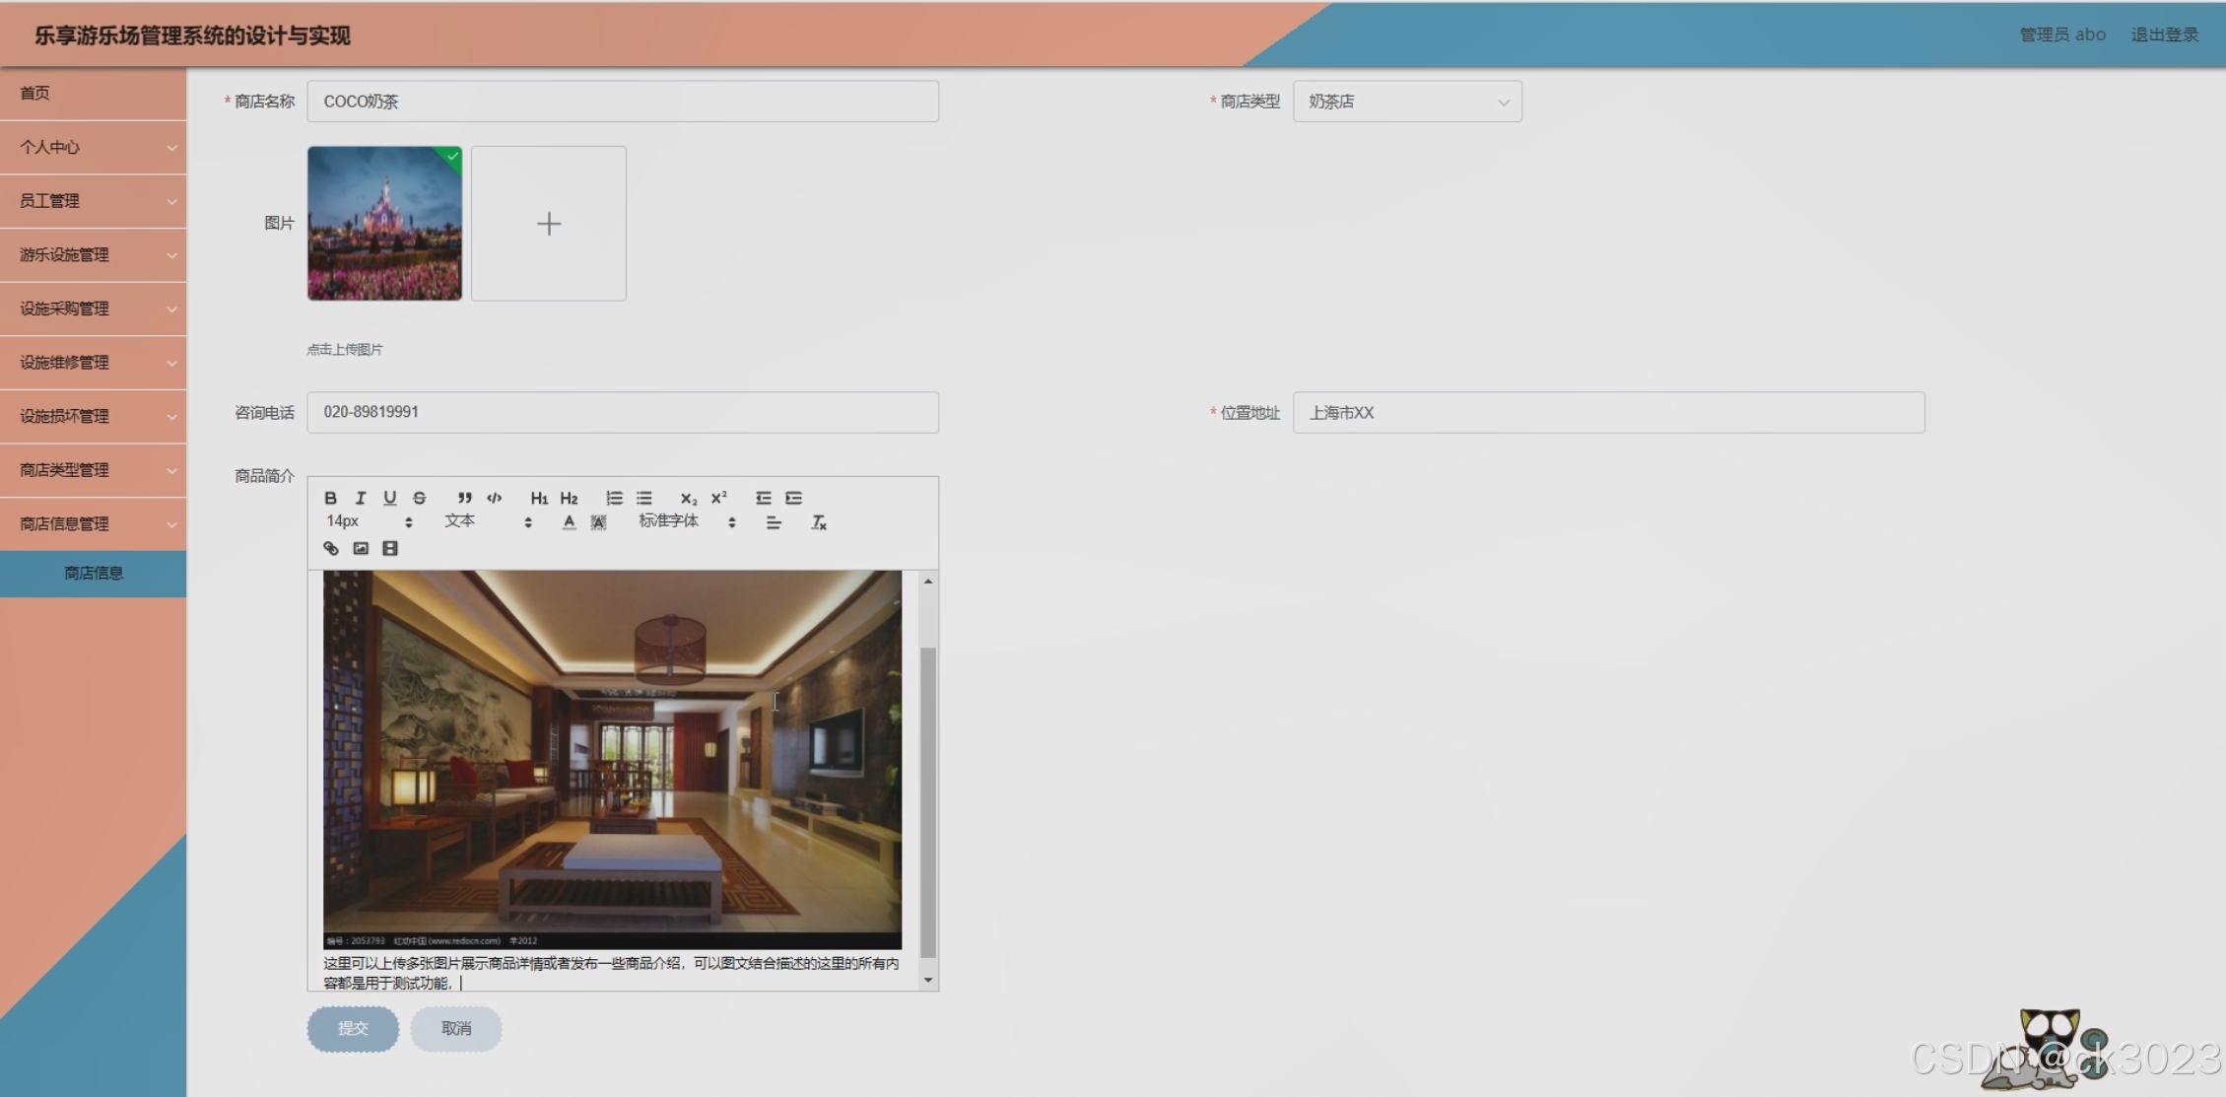Click the 提交 submit button
The width and height of the screenshot is (2226, 1097).
click(353, 1028)
